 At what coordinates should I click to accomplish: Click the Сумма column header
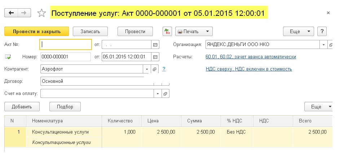click(x=201, y=121)
